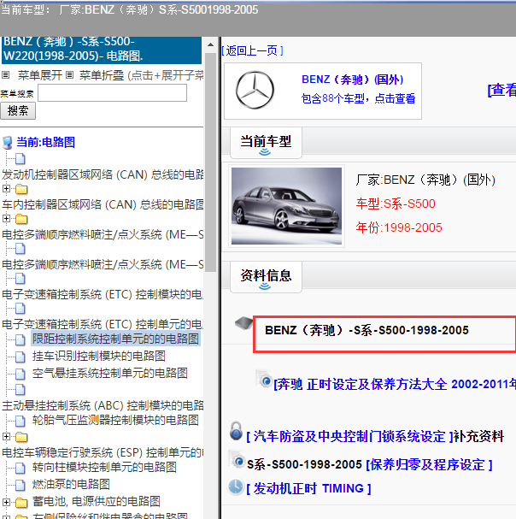Open 电控车辆稳定行驶系统 (ESP) 控制单元 entry

tap(103, 452)
